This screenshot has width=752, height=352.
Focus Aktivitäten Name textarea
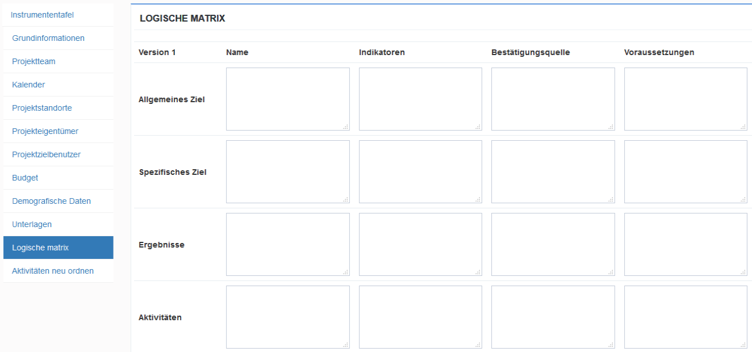click(288, 317)
